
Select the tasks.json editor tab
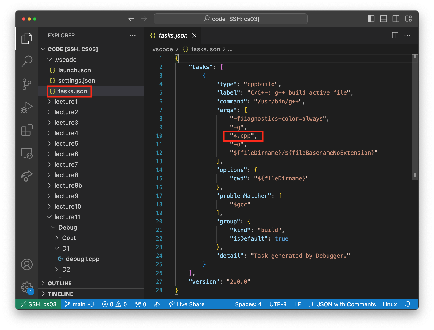click(x=172, y=35)
